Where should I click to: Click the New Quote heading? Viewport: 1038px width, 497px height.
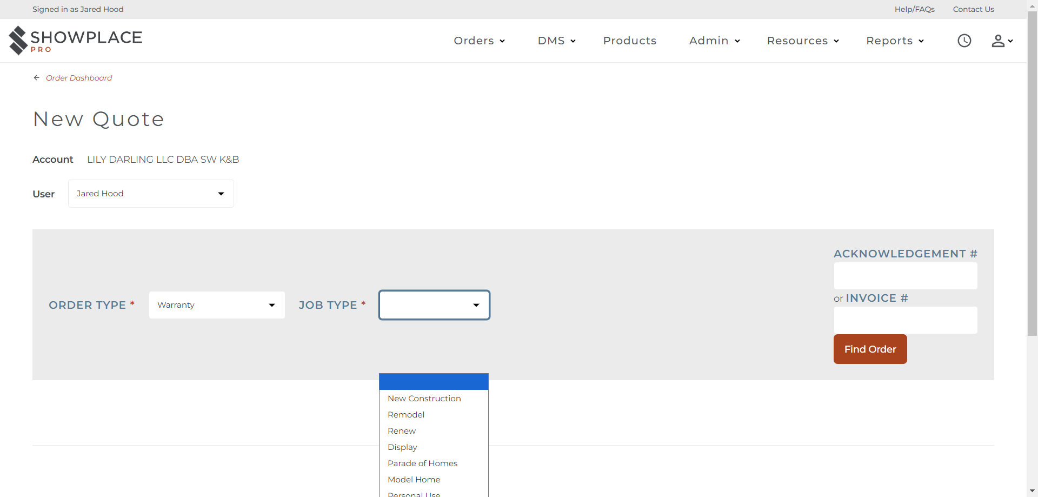[x=98, y=119]
